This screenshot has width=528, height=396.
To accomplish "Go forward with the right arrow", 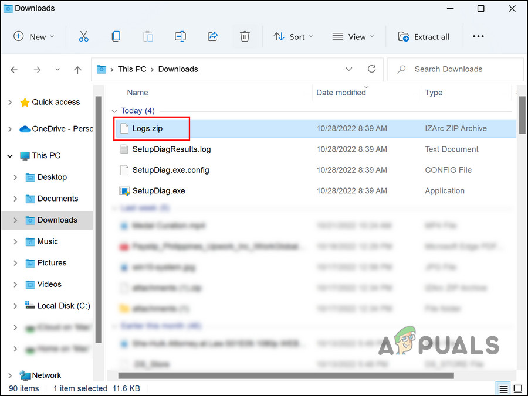I will pyautogui.click(x=37, y=70).
